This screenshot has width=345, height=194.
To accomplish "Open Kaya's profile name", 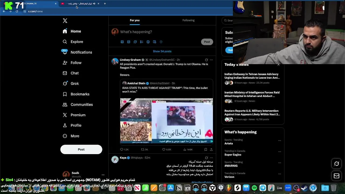I will [123, 158].
